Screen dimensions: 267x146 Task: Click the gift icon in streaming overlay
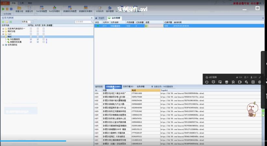[x=227, y=82]
